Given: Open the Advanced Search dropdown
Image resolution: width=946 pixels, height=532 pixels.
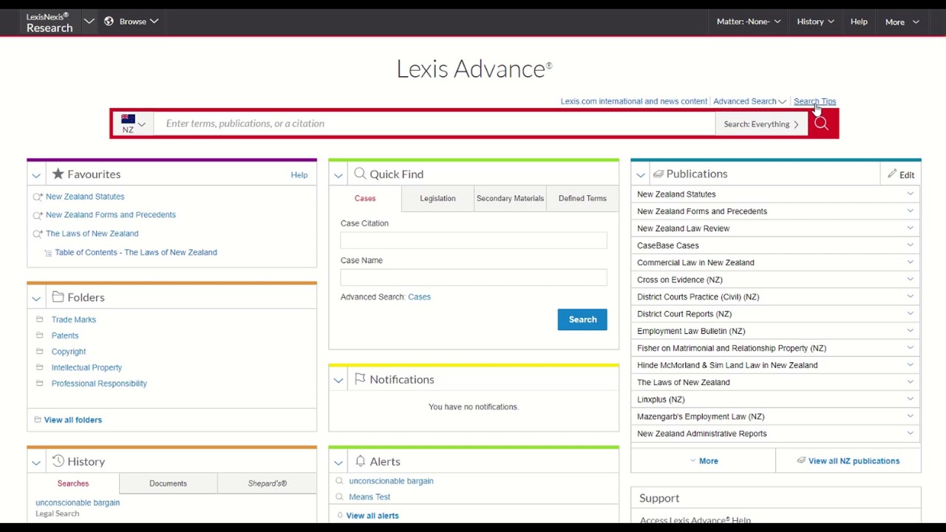Looking at the screenshot, I should 749,101.
